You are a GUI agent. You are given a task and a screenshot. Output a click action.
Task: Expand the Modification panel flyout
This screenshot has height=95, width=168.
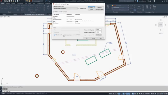(33, 12)
